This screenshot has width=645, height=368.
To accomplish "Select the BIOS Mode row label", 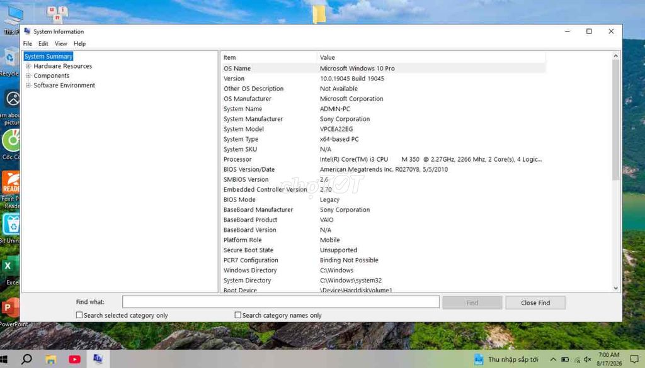I will (x=239, y=199).
